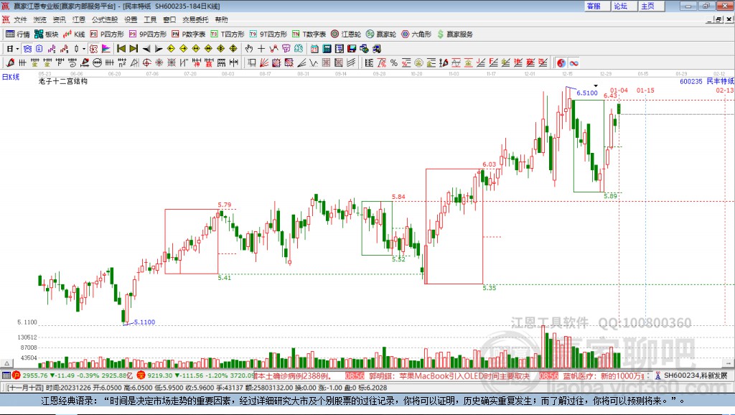Click the 老子十二宫结构 chart label
Screen dimensions: 735x415
(x=63, y=81)
